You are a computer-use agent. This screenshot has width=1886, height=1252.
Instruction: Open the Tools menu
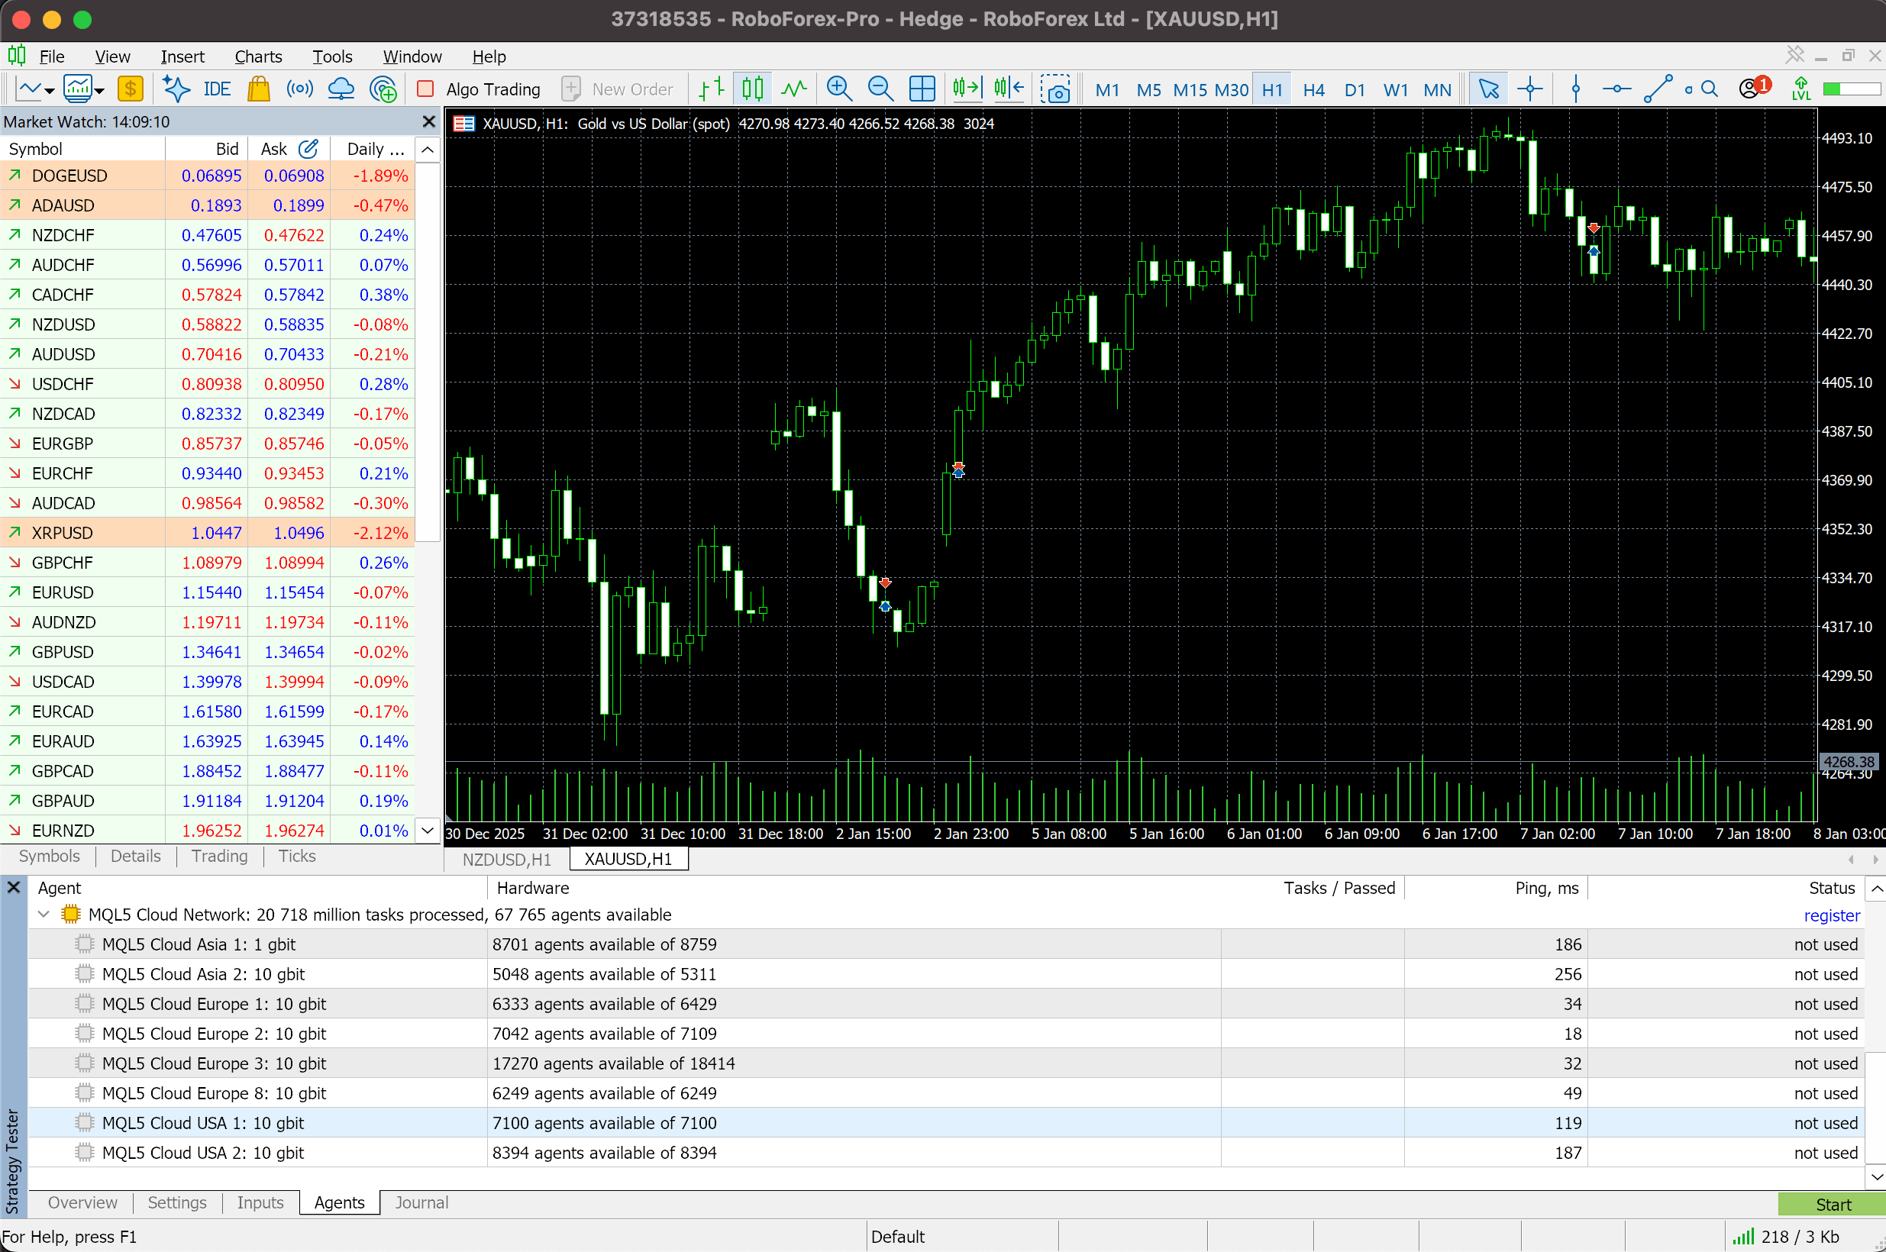tap(332, 56)
